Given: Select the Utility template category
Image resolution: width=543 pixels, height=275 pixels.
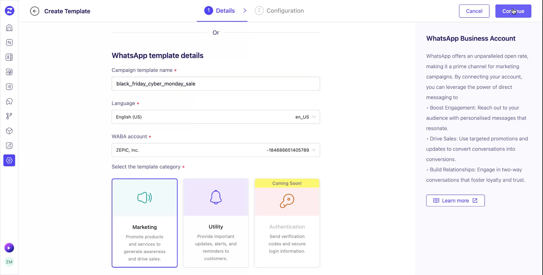Looking at the screenshot, I should 216,222.
